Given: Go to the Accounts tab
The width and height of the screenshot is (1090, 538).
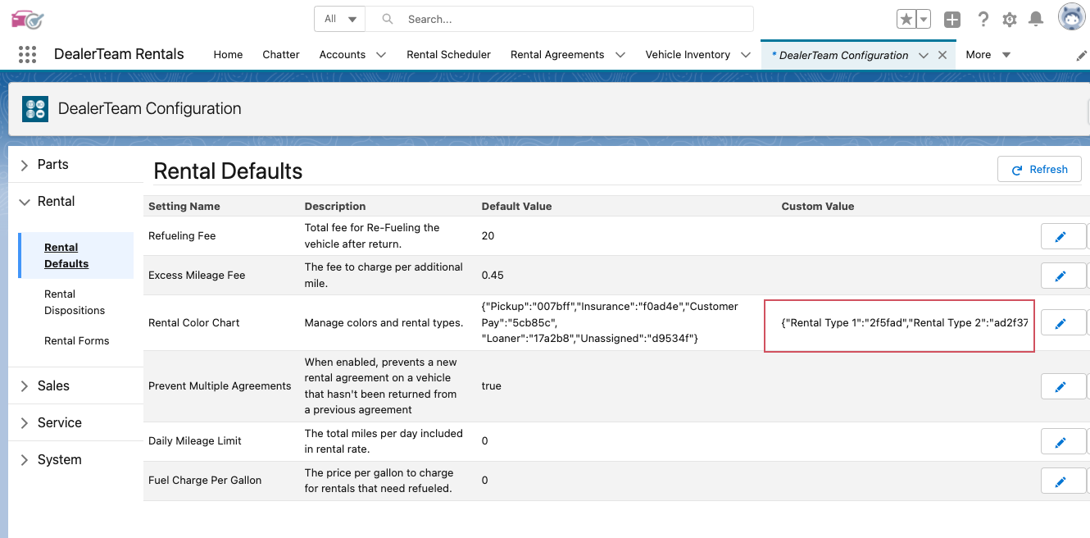Looking at the screenshot, I should (343, 55).
